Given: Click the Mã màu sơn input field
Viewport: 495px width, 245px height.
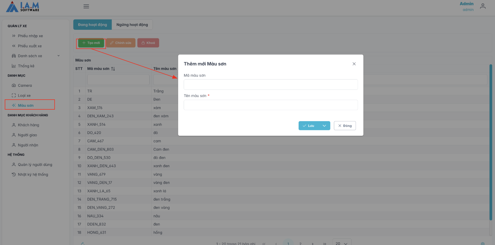Looking at the screenshot, I should pyautogui.click(x=270, y=85).
